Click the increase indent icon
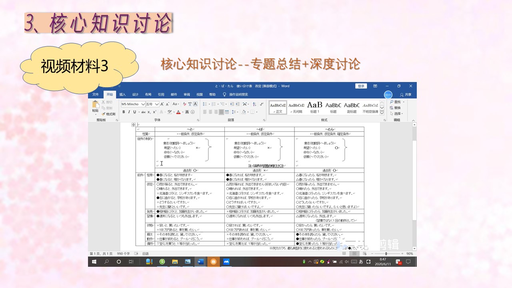 click(x=238, y=104)
